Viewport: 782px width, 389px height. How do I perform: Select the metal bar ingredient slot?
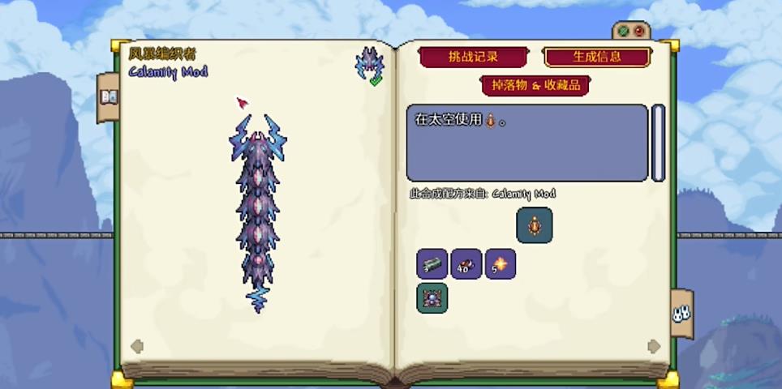pos(432,264)
